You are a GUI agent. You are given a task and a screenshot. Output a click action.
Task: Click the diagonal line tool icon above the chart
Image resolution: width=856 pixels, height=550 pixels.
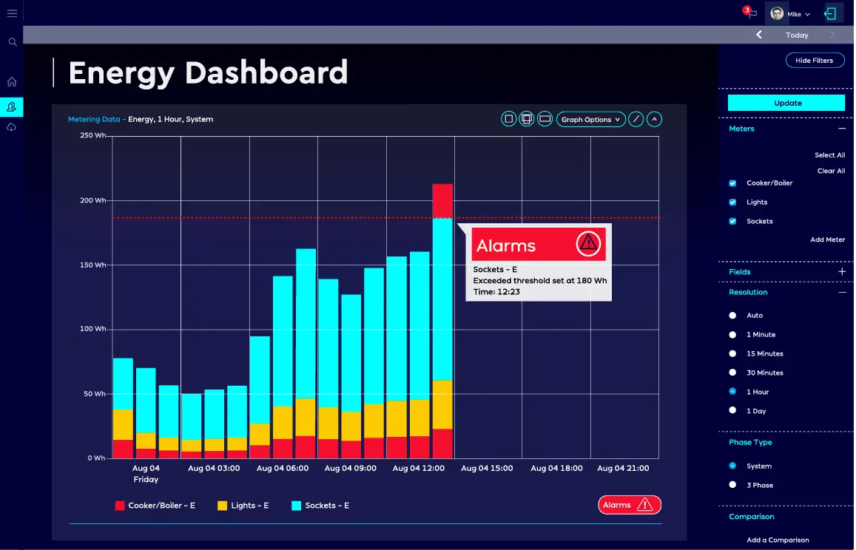click(636, 119)
